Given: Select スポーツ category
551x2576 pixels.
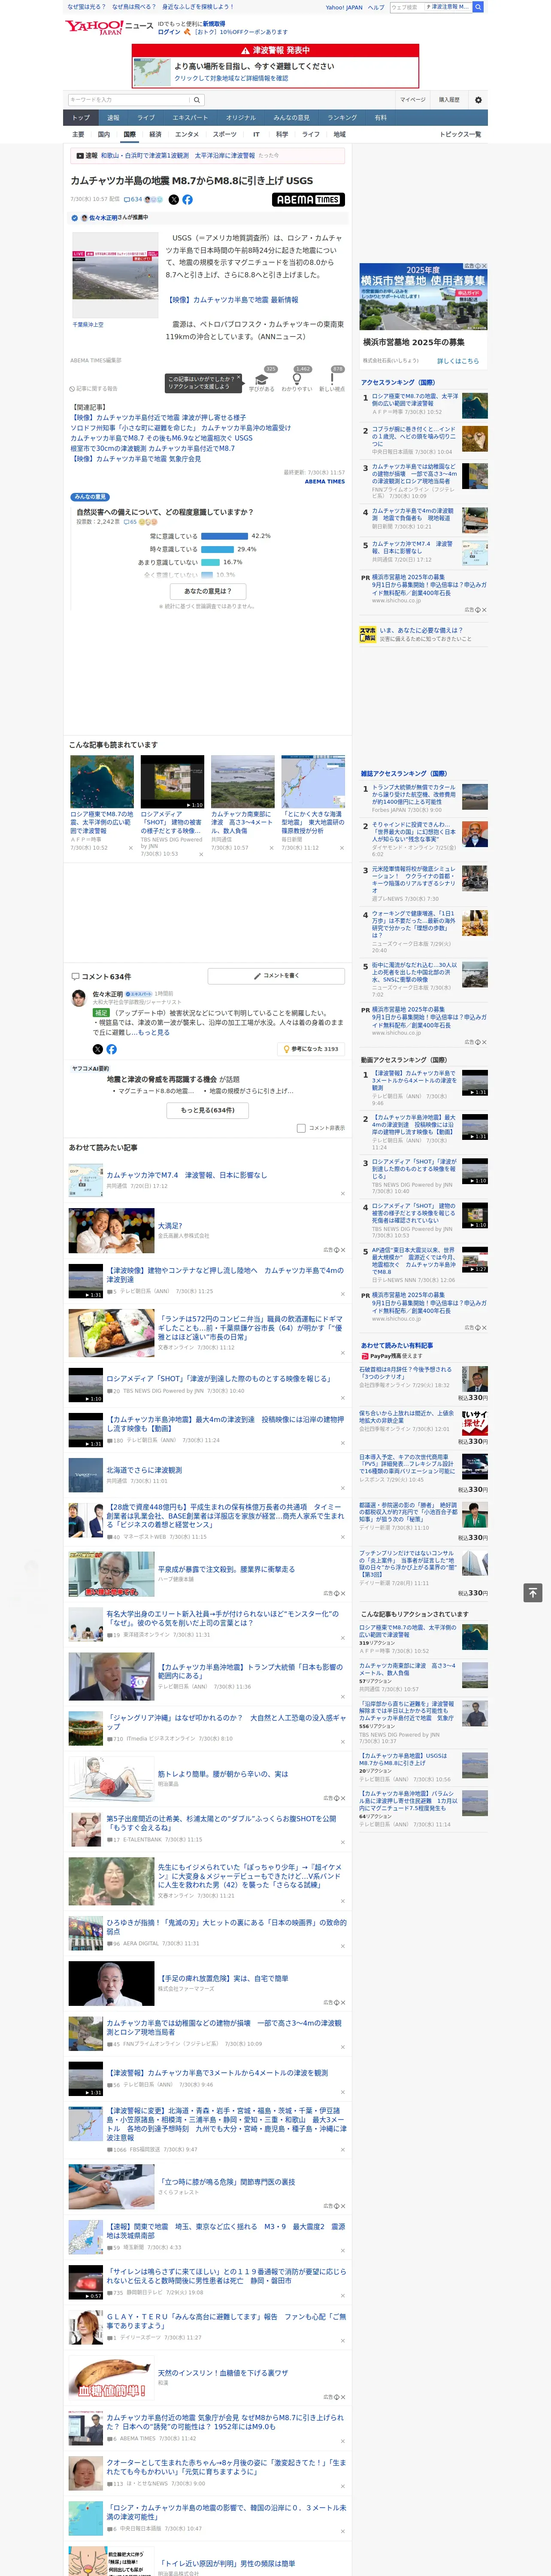Looking at the screenshot, I should click(x=225, y=134).
